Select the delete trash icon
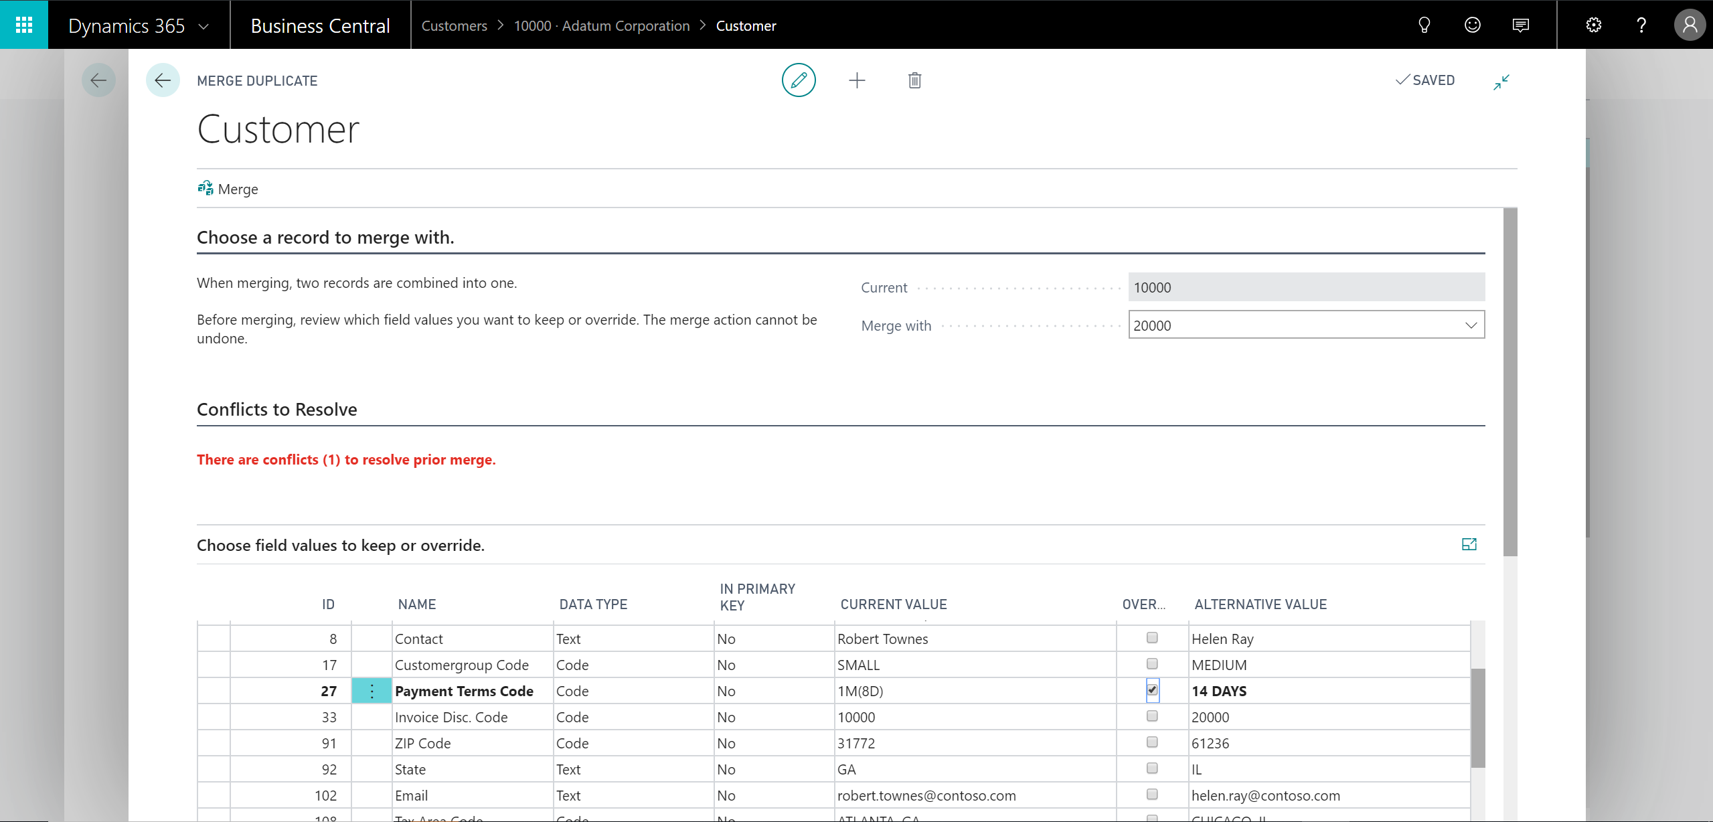Image resolution: width=1713 pixels, height=822 pixels. click(914, 80)
